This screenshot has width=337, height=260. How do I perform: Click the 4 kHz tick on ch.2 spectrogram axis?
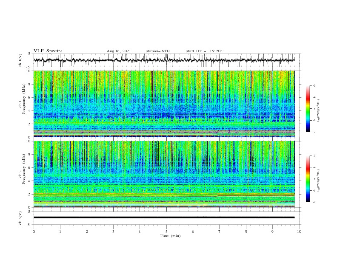coord(30,181)
